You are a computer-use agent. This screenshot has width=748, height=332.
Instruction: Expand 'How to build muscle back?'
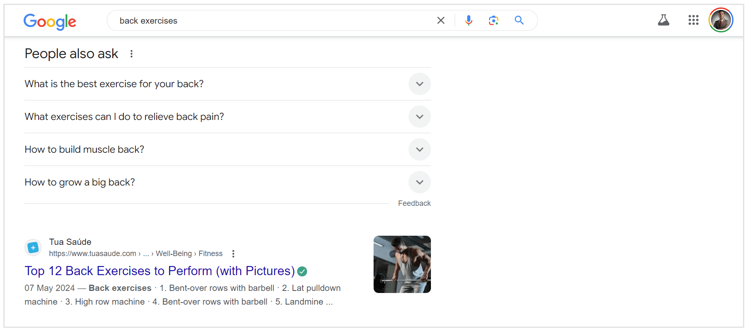(x=419, y=149)
